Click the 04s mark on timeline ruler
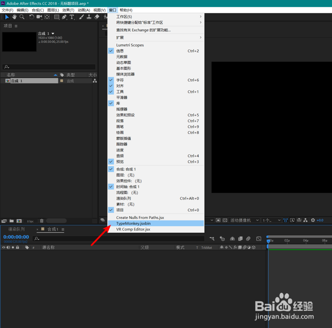Viewport: 332px width, 328px height. [305, 241]
